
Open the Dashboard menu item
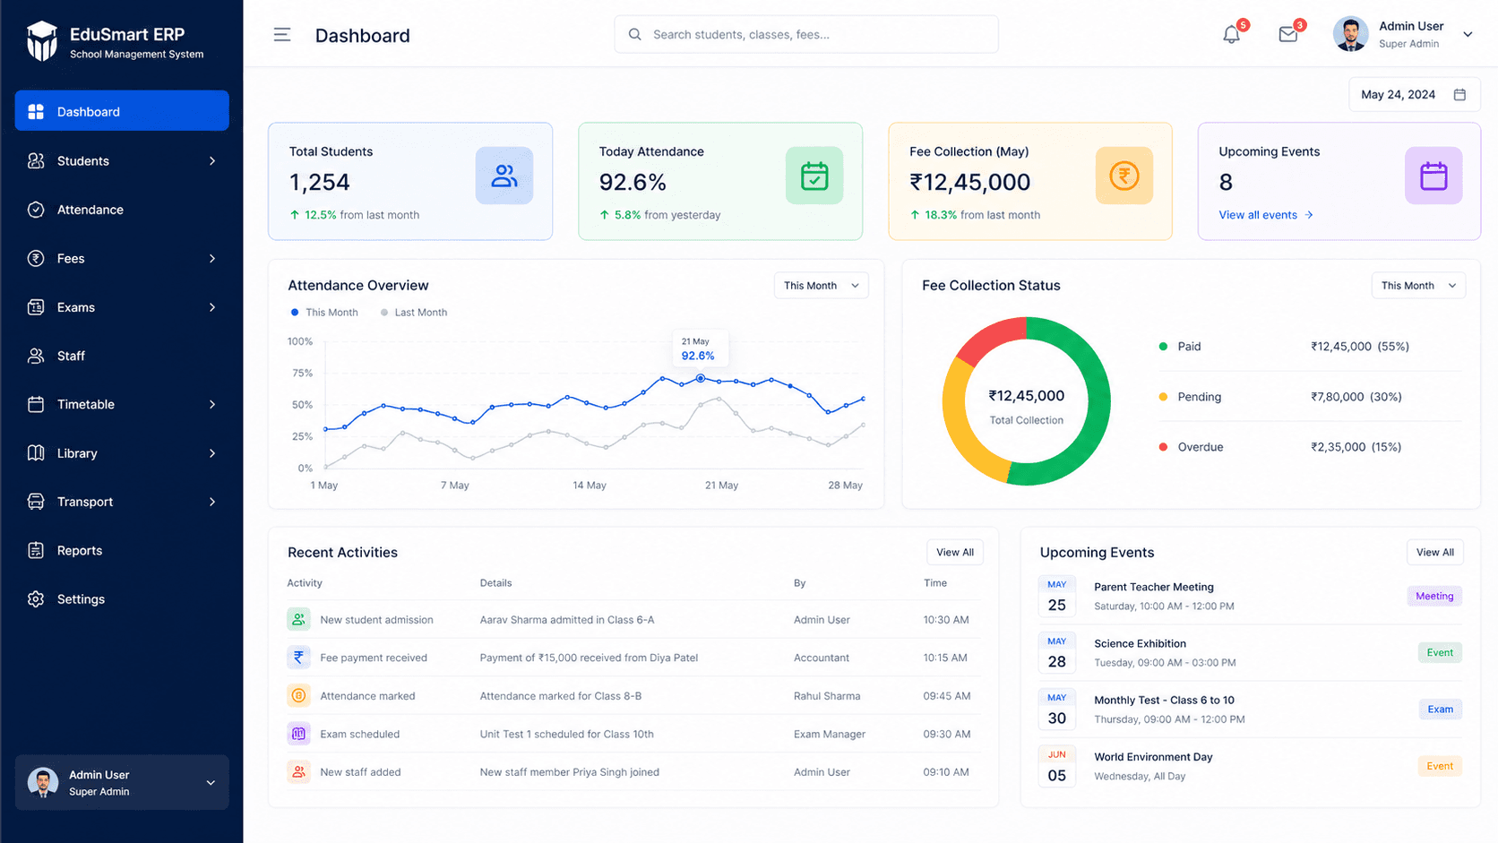click(122, 111)
